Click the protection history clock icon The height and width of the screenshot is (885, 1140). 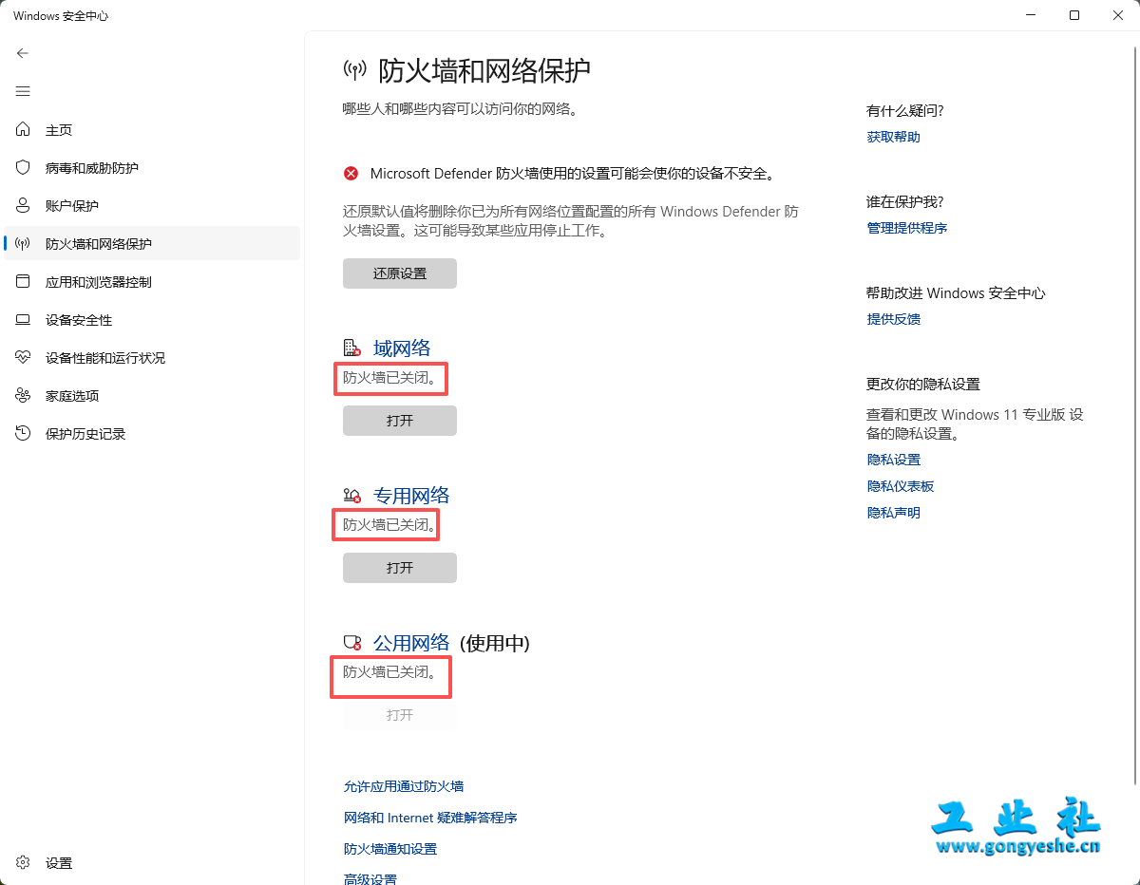(24, 433)
